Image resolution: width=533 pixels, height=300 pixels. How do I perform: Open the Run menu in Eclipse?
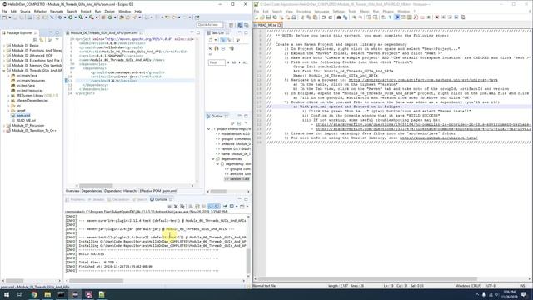(x=97, y=11)
